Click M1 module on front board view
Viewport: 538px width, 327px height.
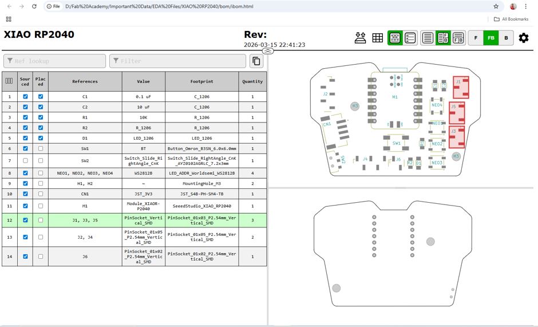pos(395,97)
